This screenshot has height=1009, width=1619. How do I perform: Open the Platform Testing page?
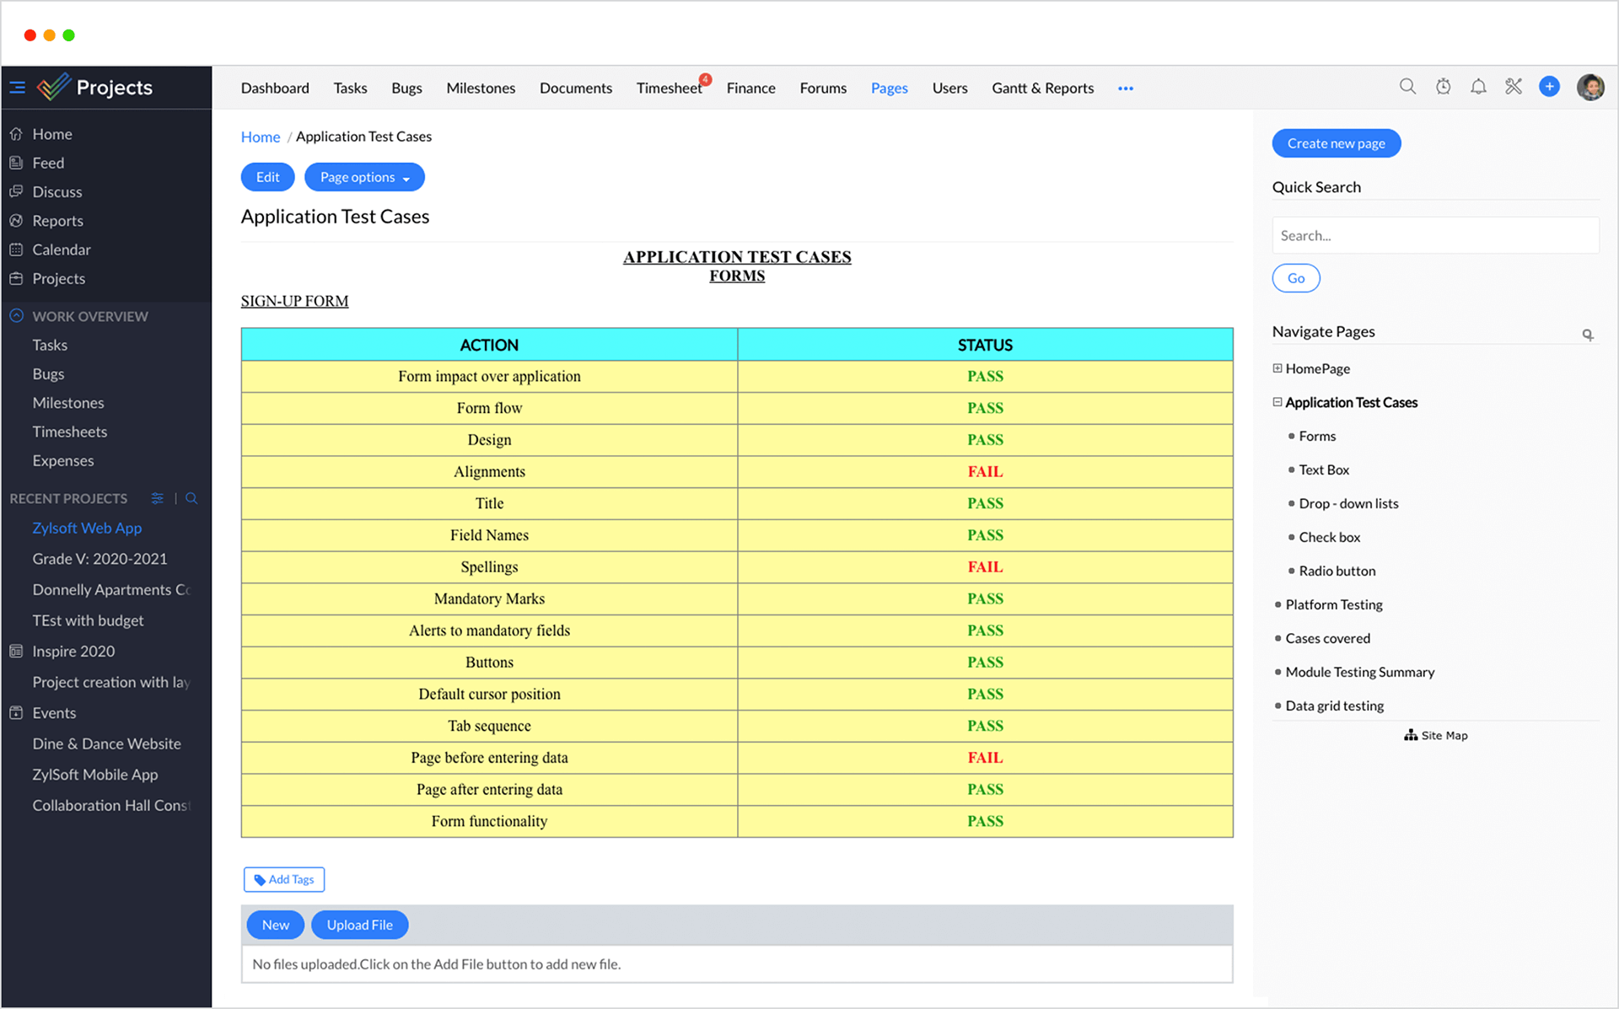click(x=1334, y=604)
